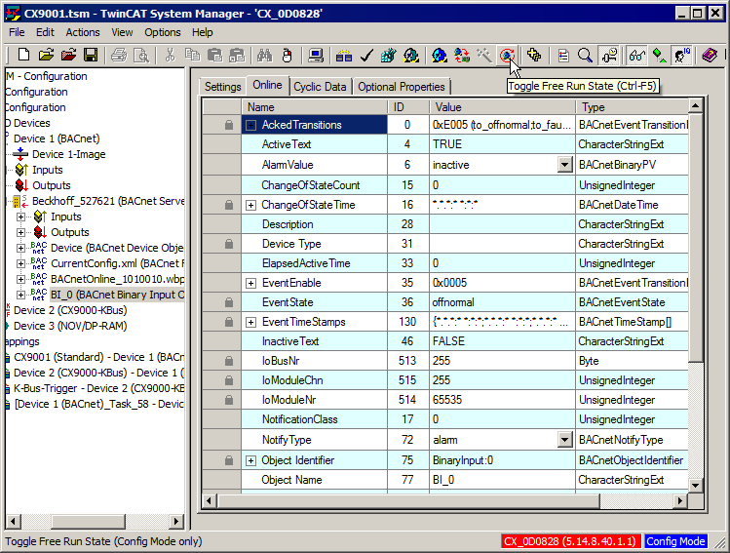
Task: Click the Name column header
Action: pyautogui.click(x=314, y=107)
